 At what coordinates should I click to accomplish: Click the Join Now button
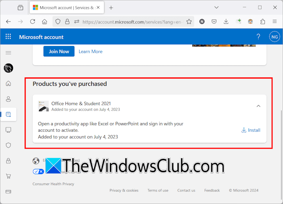click(59, 51)
